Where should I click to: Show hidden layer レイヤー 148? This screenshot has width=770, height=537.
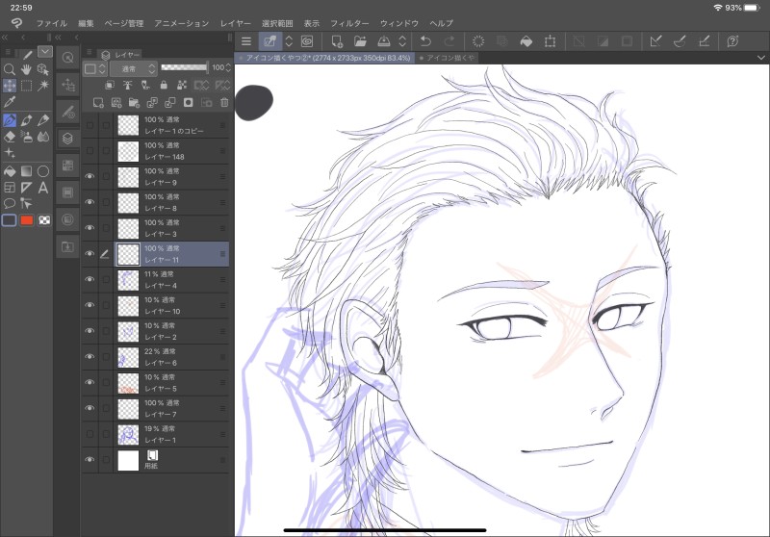[x=90, y=151]
